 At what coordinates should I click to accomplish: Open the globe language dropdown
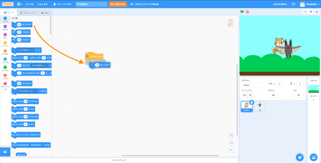(20, 4)
